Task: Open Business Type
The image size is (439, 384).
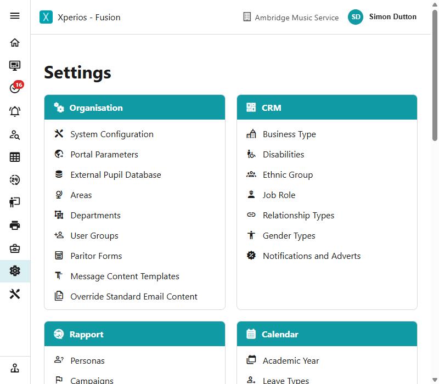Action: point(289,134)
